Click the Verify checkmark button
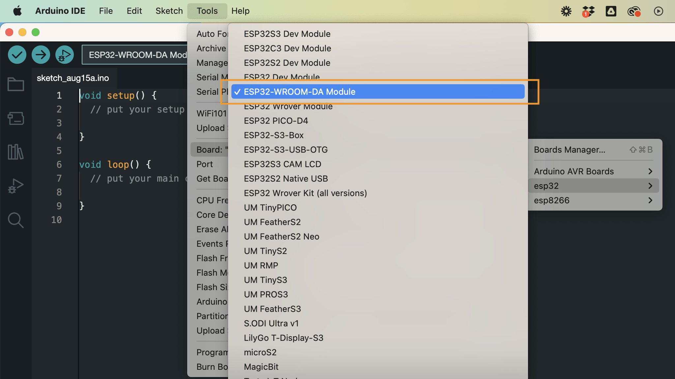 (17, 55)
